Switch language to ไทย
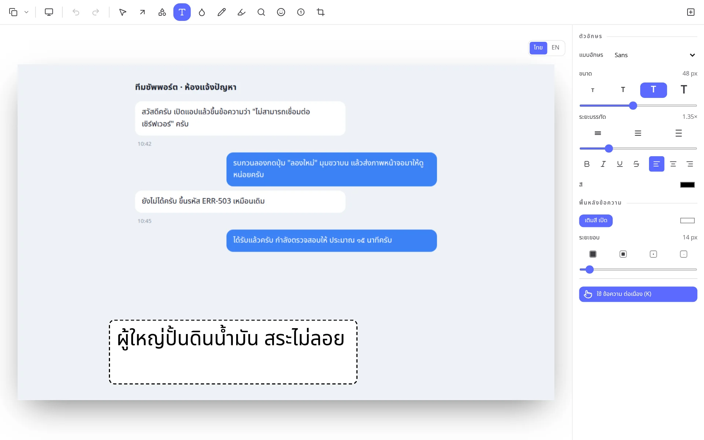The height and width of the screenshot is (440, 704). tap(538, 48)
